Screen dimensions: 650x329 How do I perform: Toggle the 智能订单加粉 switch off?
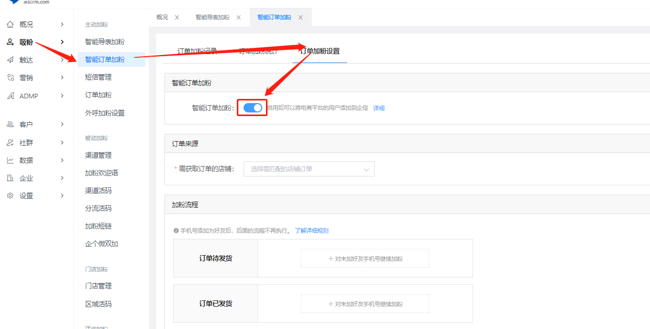[x=252, y=108]
